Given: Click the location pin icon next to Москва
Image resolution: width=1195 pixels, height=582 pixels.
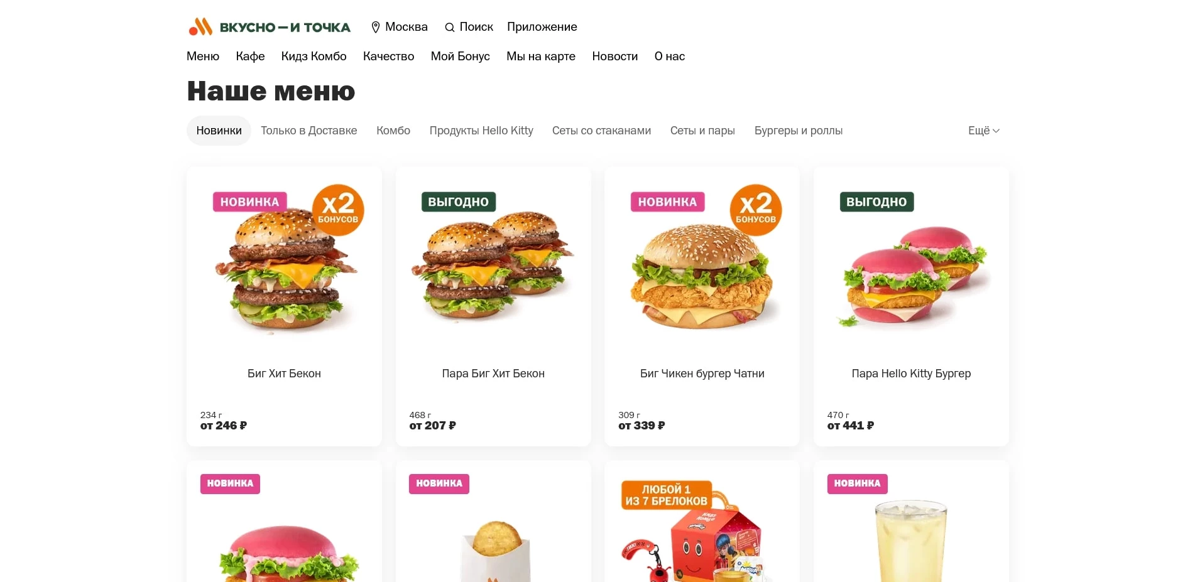Looking at the screenshot, I should 376,27.
